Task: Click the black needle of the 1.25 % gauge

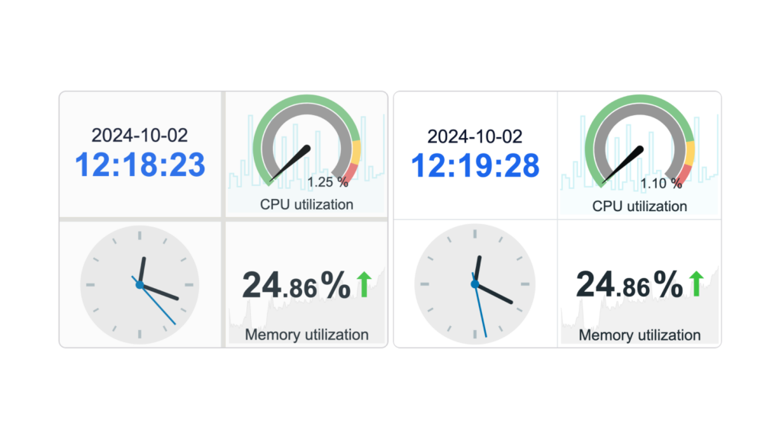Action: point(291,163)
